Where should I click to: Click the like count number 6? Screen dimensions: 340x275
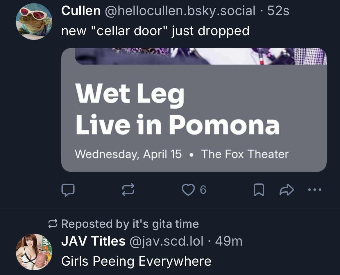[203, 190]
